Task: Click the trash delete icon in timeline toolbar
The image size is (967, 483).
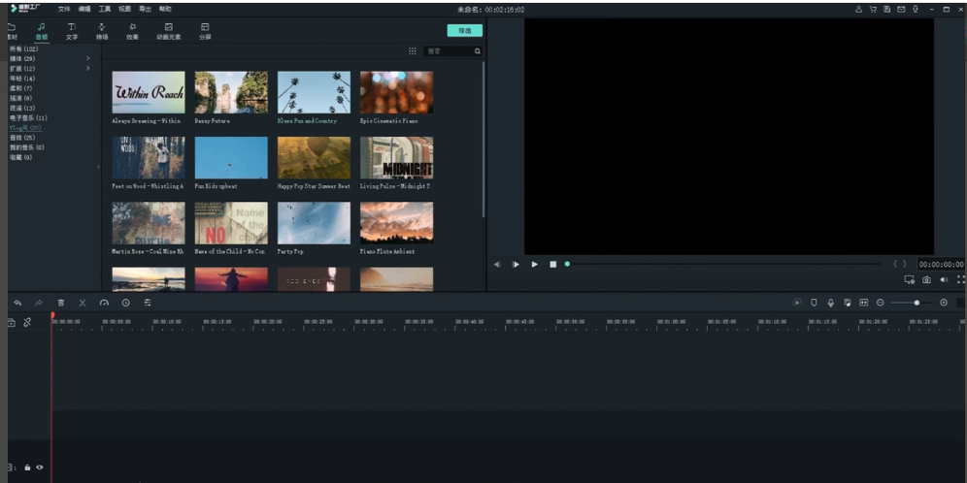Action: coord(61,303)
